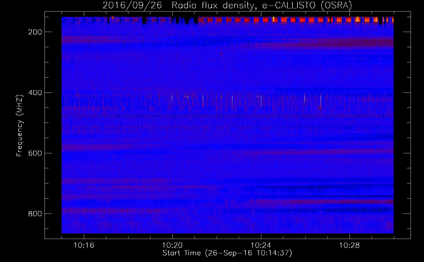Viewport: 424px width, 262px height.
Task: Click the 600 frequency tick label
Action: coord(35,153)
